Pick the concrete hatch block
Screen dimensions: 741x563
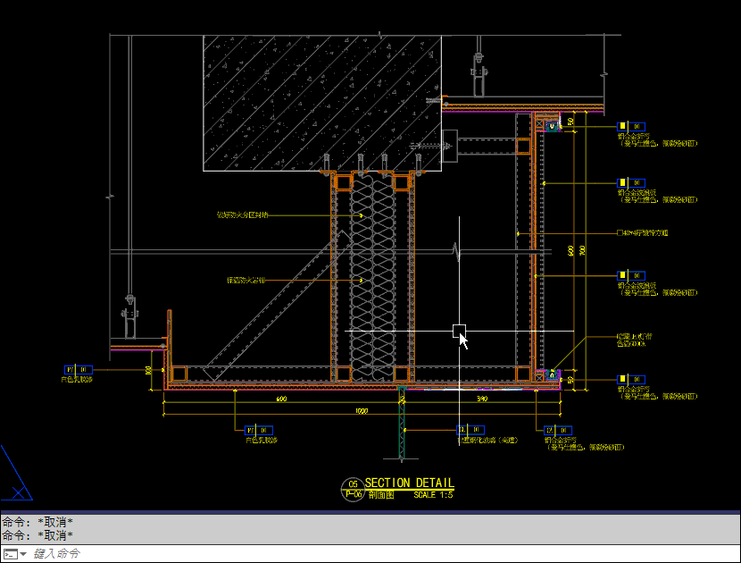321,100
